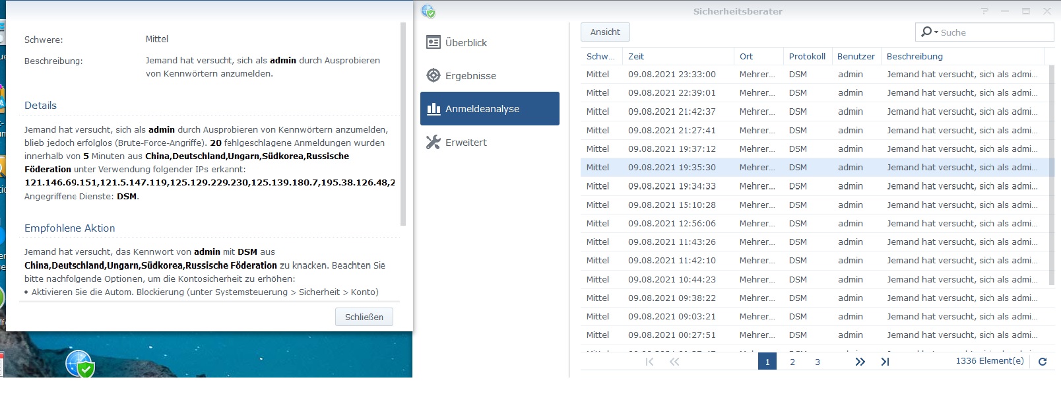
Task: Open the Erweitert settings with wrench icon
Action: [x=465, y=143]
